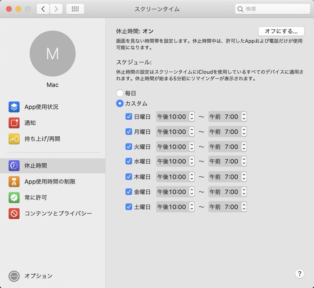Show all preferences with grid button
This screenshot has width=314, height=288.
[75, 9]
